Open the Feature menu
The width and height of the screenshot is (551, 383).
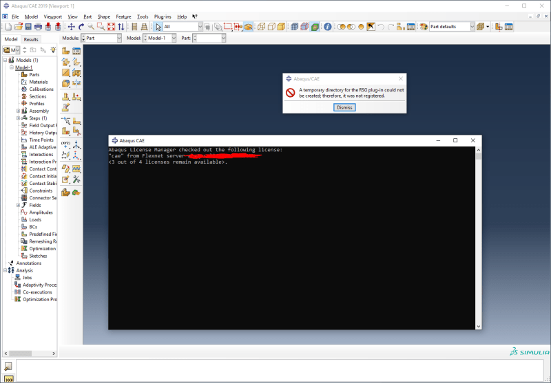point(123,17)
